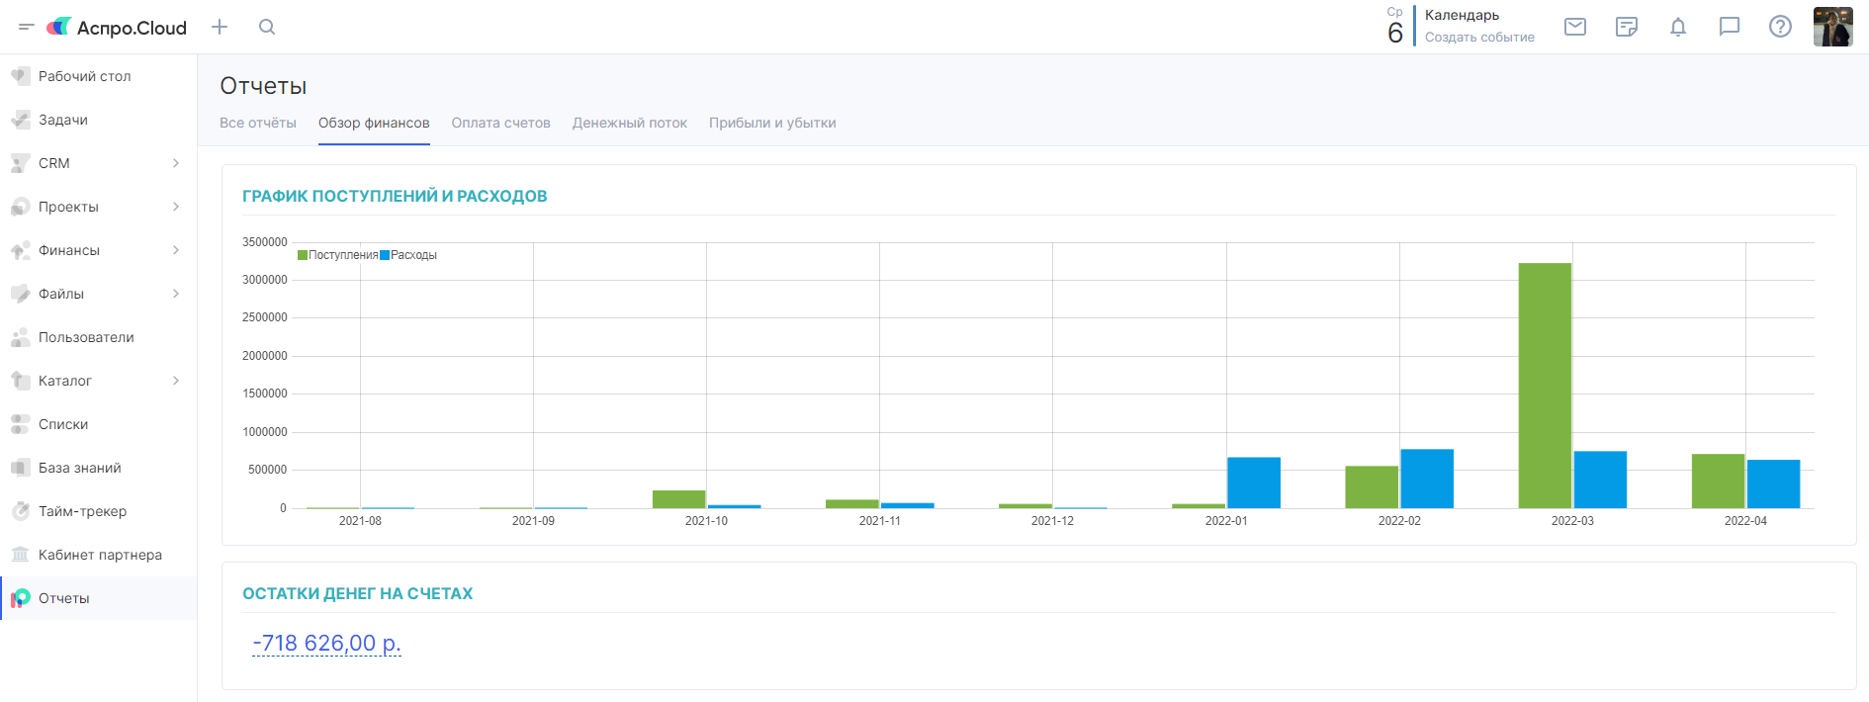The image size is (1869, 702).
Task: Collapse the sidebar with the hamburger icon
Action: click(x=27, y=27)
